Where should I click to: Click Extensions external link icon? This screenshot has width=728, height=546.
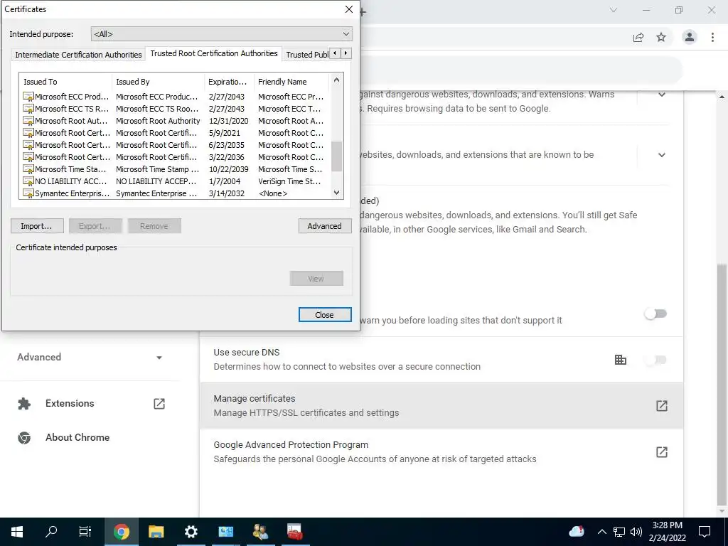coord(159,404)
